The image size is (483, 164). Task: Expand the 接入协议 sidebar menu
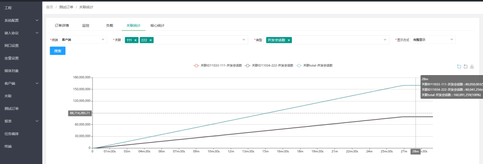(21, 33)
